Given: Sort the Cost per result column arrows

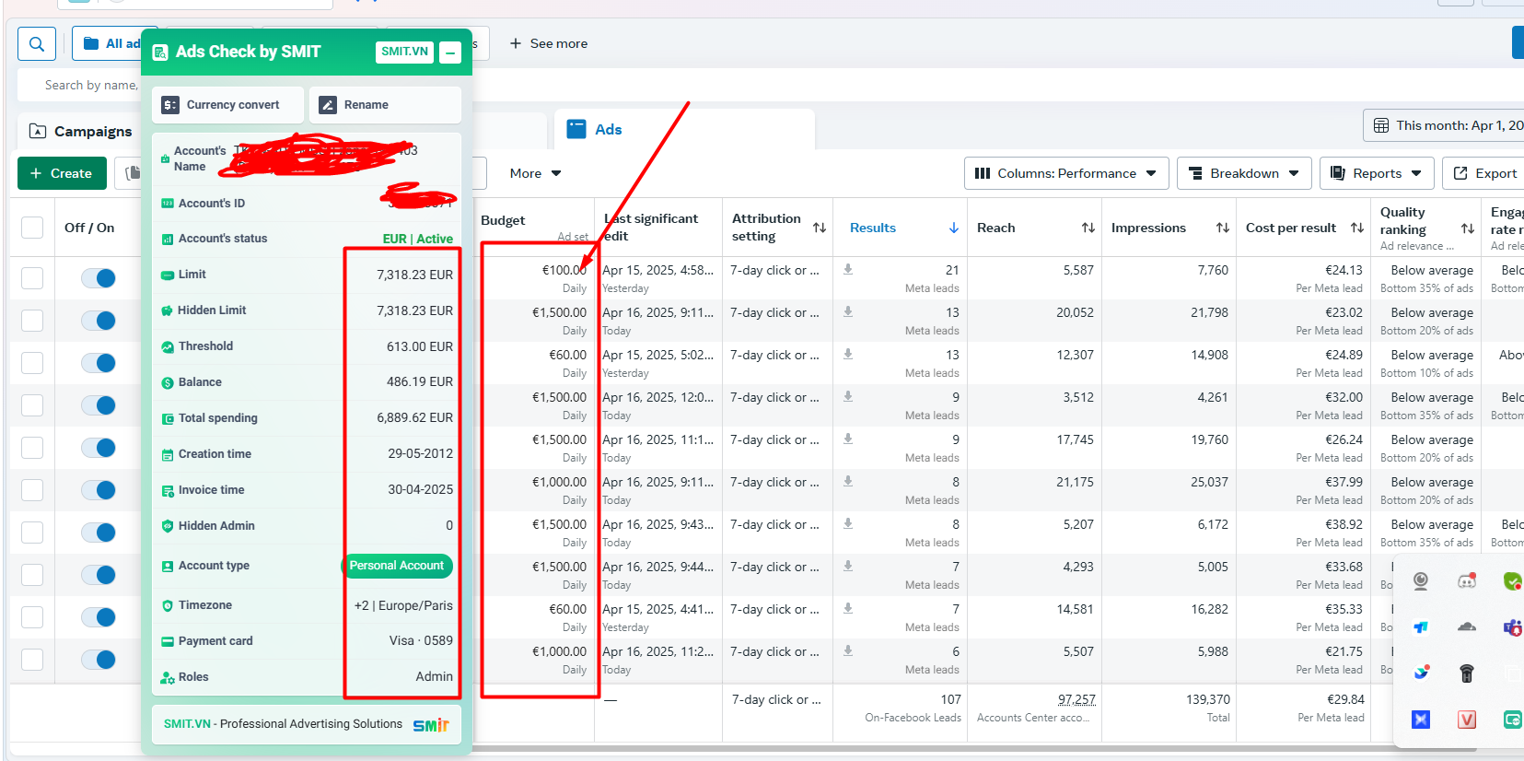Looking at the screenshot, I should (1357, 228).
